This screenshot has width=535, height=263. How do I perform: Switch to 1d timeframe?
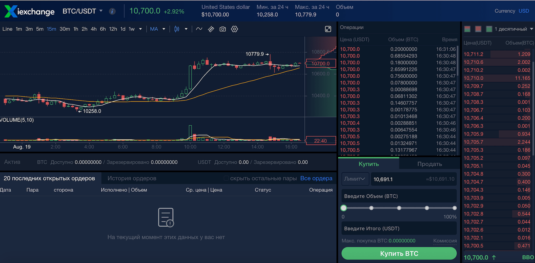pos(123,29)
